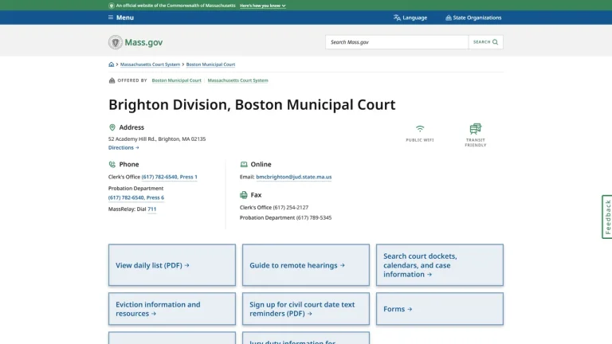Open Guide to remote hearings card
Screen dimensions: 612x344
point(306,265)
